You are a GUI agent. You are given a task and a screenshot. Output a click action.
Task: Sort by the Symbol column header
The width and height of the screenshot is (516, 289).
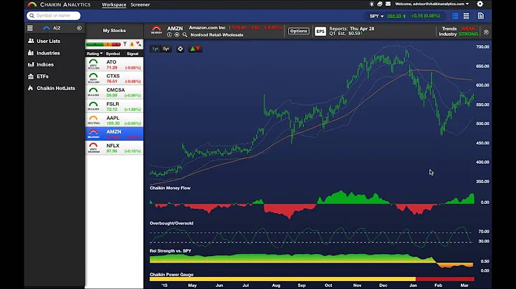click(113, 54)
